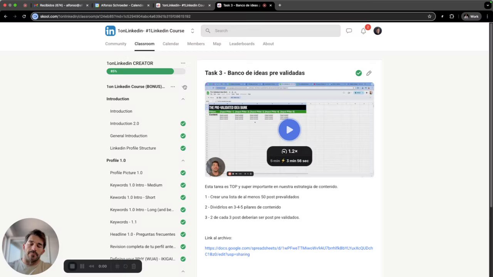The width and height of the screenshot is (493, 277).
Task: Click the site info icon in address bar
Action: [x=35, y=17]
